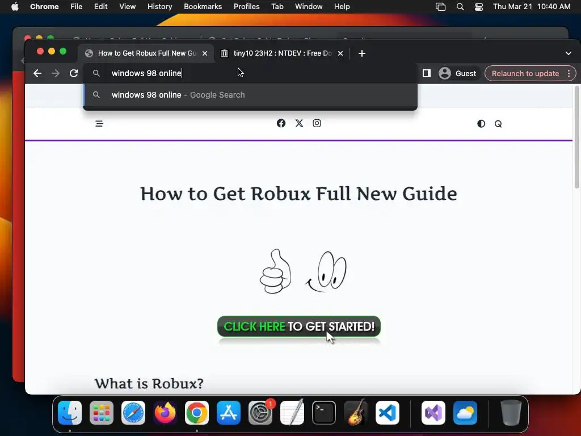
Task: Toggle the dark mode contrast icon
Action: (x=481, y=124)
